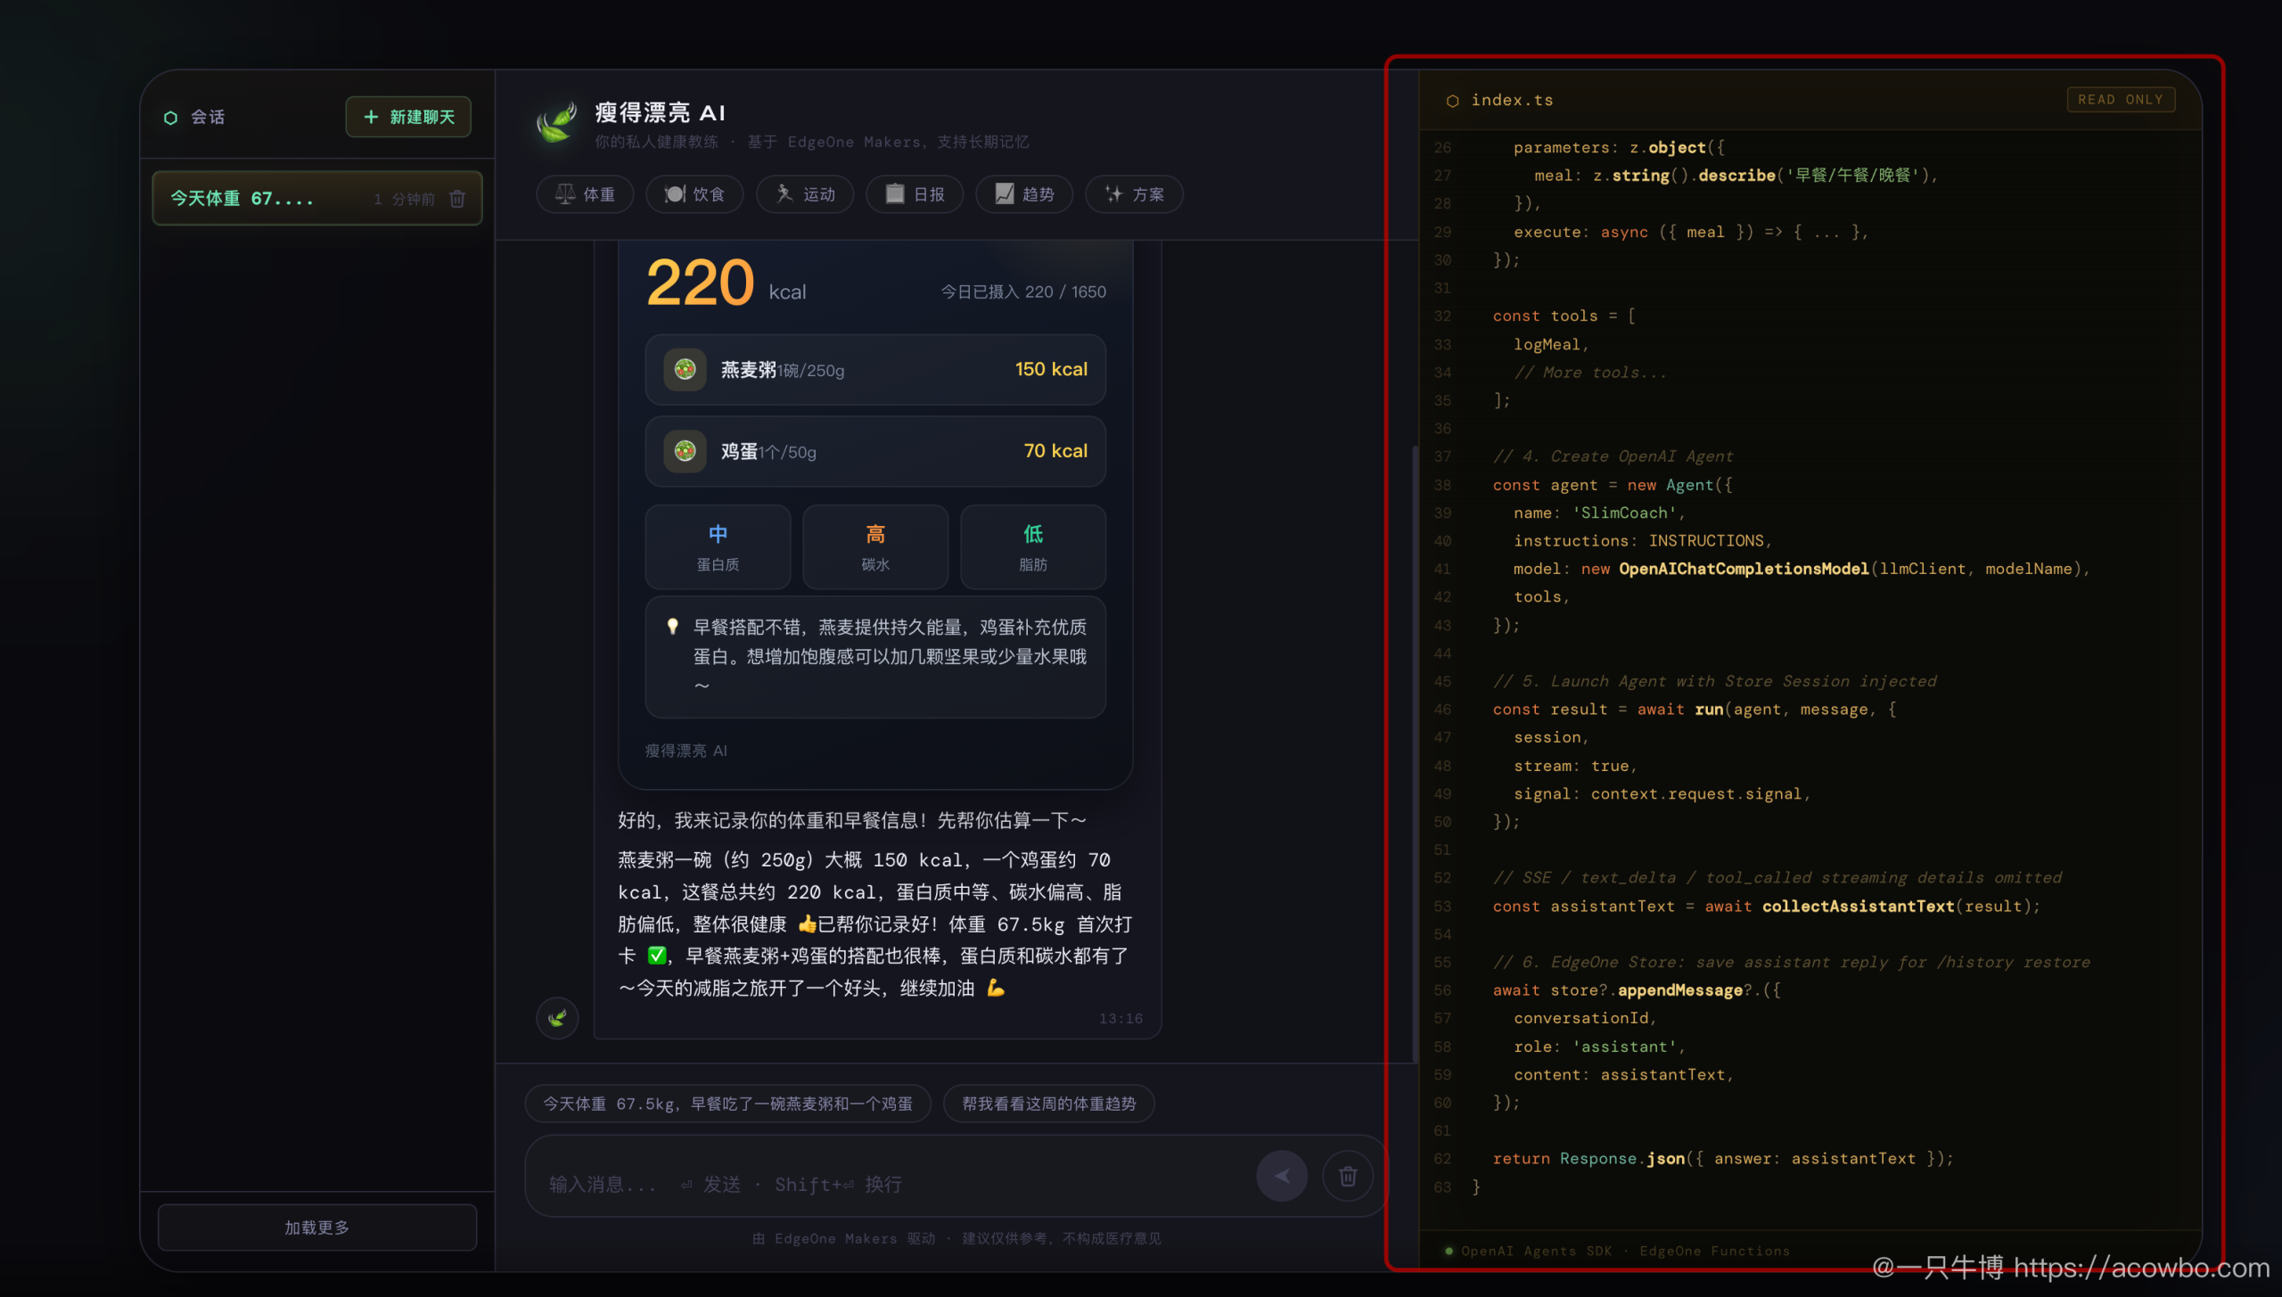2282x1297 pixels.
Task: Open the conversation 今天体重 67....
Action: 317,198
